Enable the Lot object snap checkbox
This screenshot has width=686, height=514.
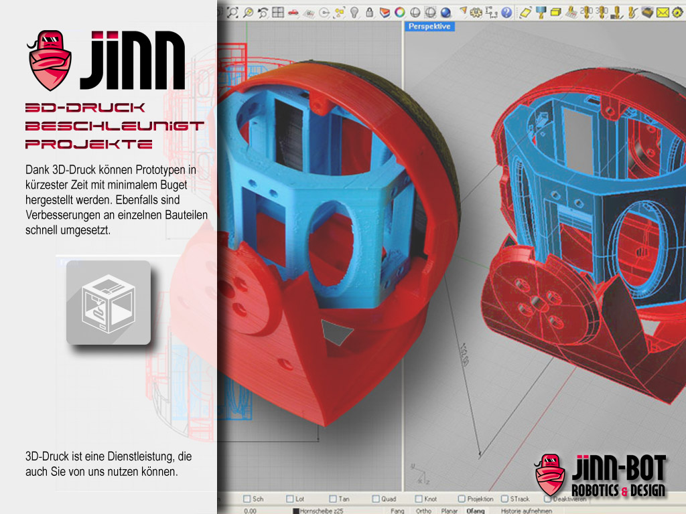[289, 499]
